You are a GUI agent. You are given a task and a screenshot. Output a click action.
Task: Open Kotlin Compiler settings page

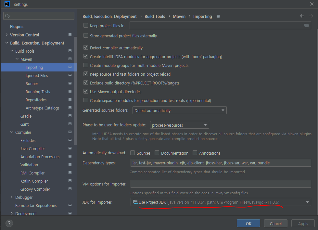pyautogui.click(x=34, y=181)
